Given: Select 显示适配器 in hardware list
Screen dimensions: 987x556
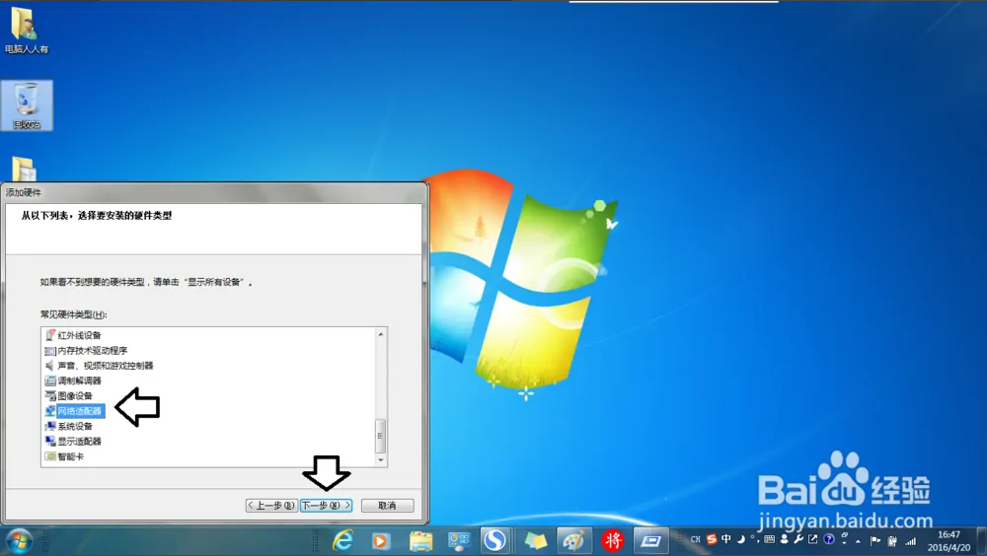Looking at the screenshot, I should click(x=79, y=442).
